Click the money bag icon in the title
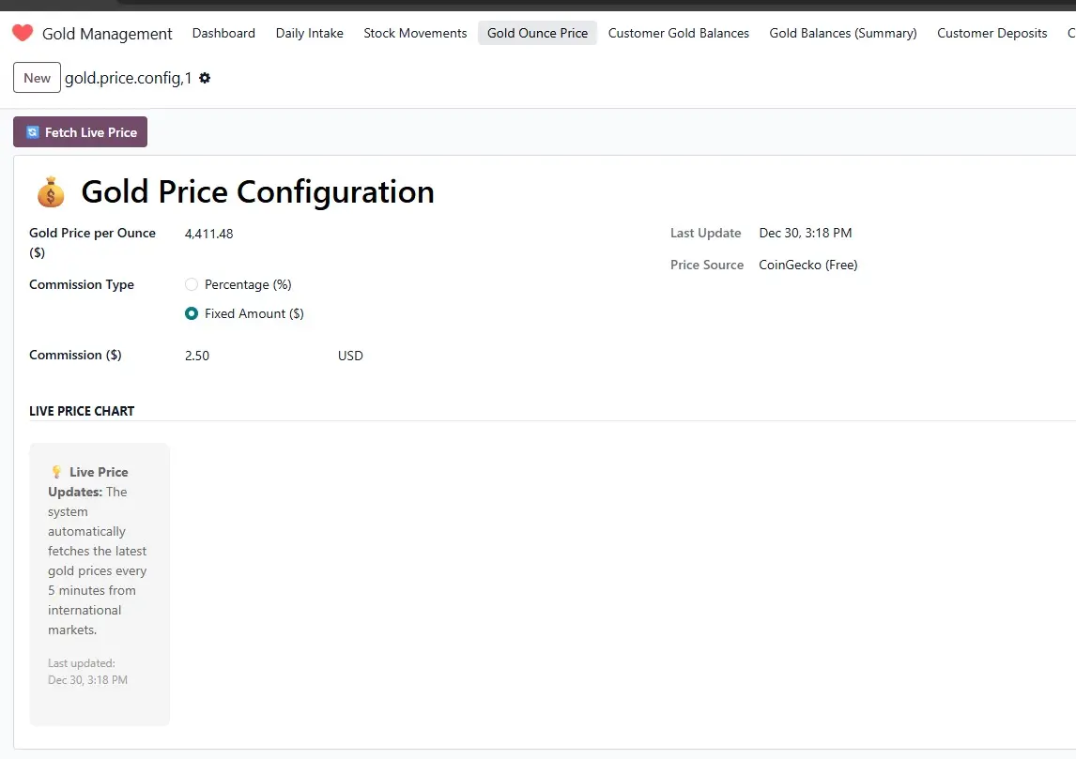This screenshot has height=759, width=1076. click(51, 192)
